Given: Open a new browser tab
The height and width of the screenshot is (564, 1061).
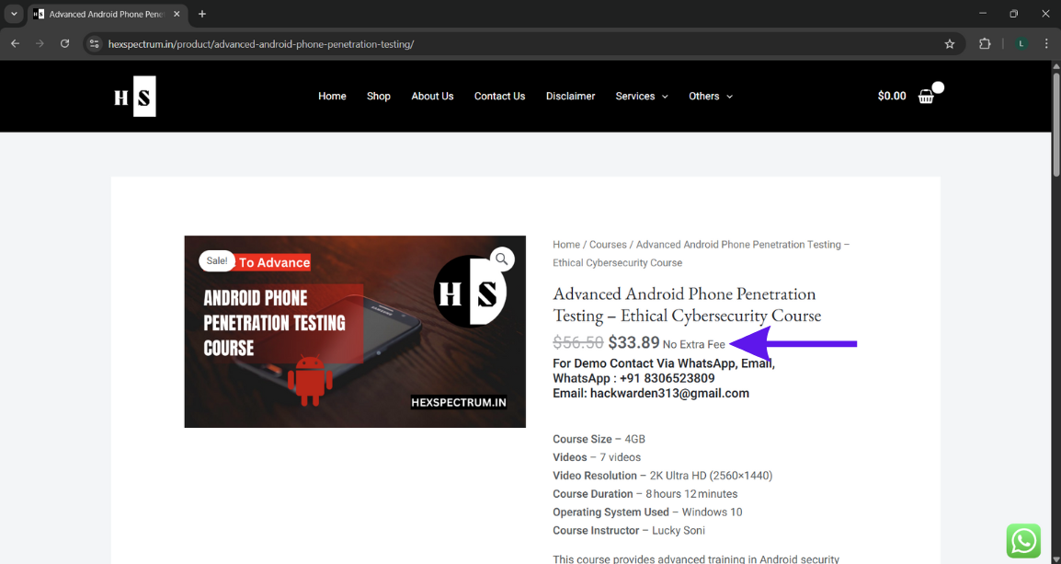Looking at the screenshot, I should coord(201,14).
